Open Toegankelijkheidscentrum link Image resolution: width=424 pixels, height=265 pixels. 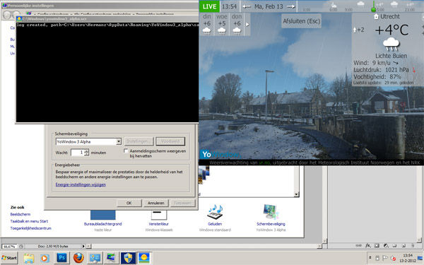[31, 228]
